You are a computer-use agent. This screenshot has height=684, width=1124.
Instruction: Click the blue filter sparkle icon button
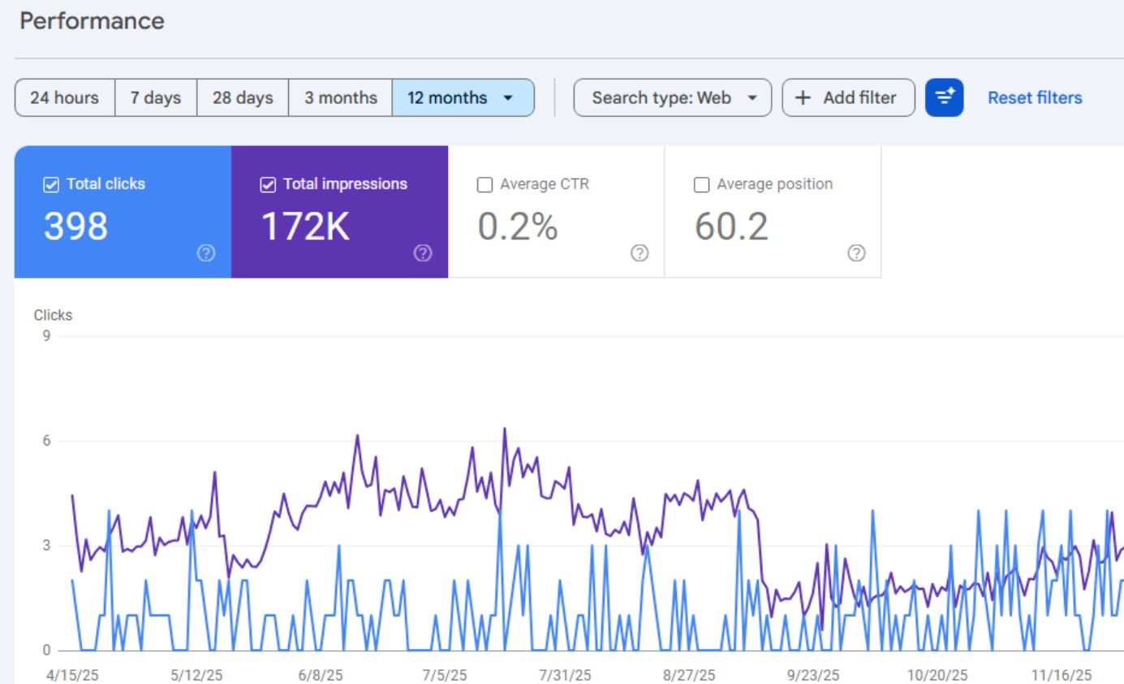pos(944,97)
